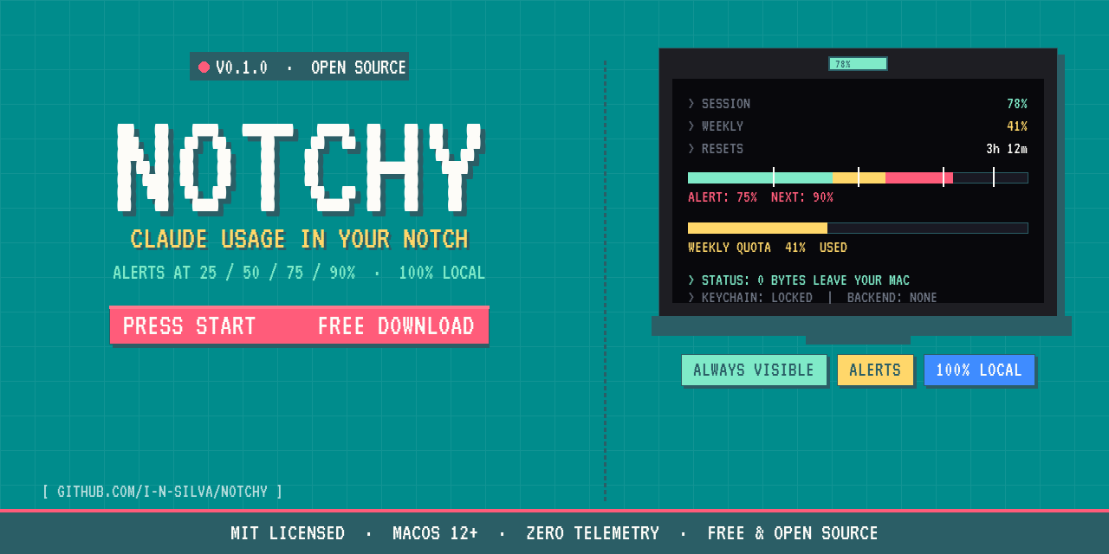Click the V0.1.0 Open Source badge

pos(299,67)
